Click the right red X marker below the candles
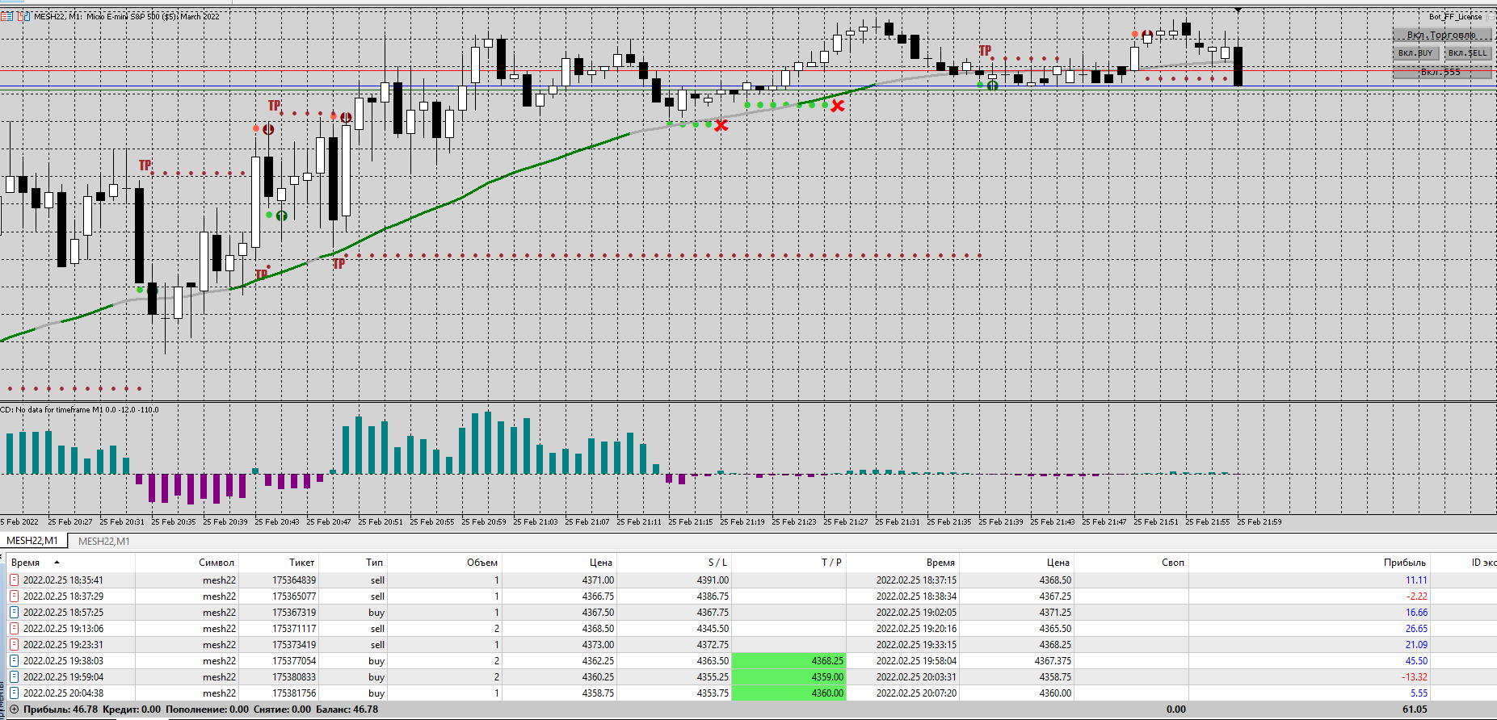The width and height of the screenshot is (1497, 720). tap(838, 106)
